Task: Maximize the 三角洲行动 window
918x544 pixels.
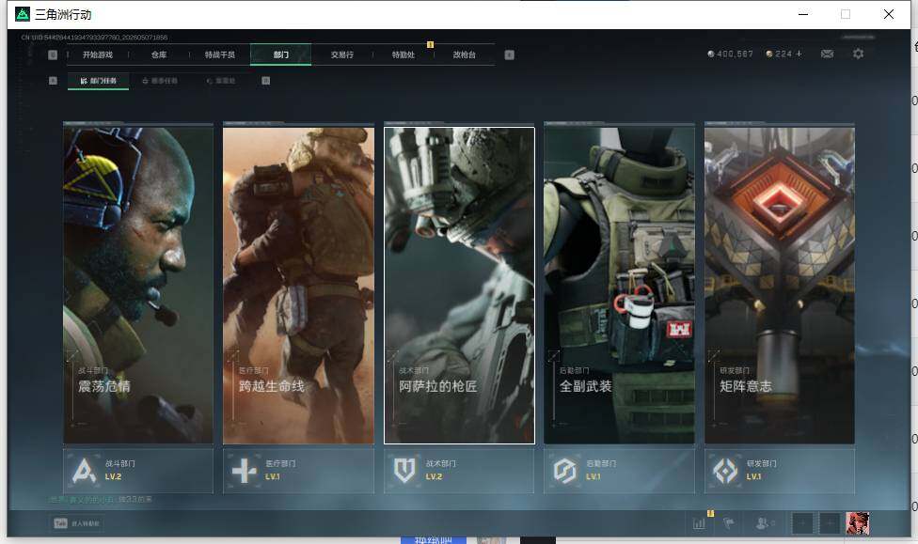Action: pyautogui.click(x=846, y=14)
